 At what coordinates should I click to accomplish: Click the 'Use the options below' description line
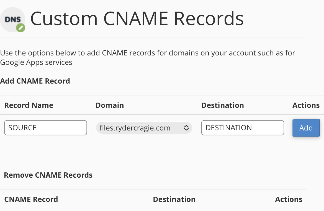pos(148,53)
